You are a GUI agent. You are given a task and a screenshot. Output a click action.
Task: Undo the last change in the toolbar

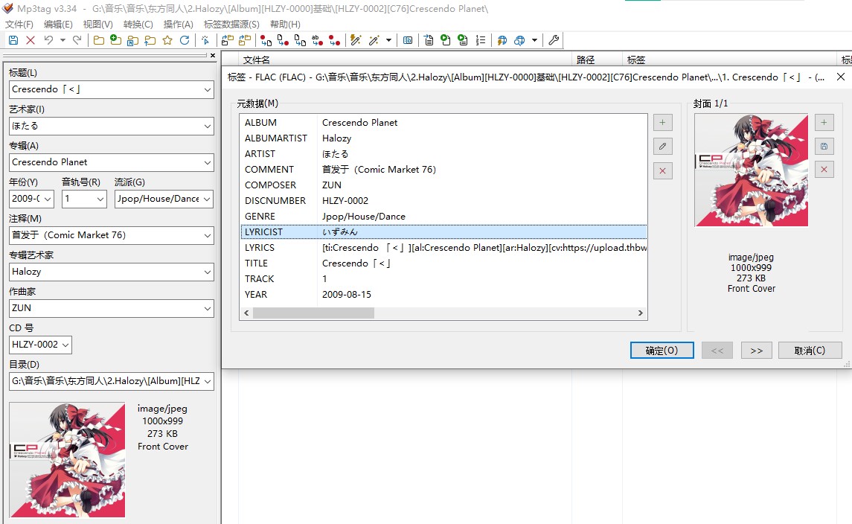(48, 40)
